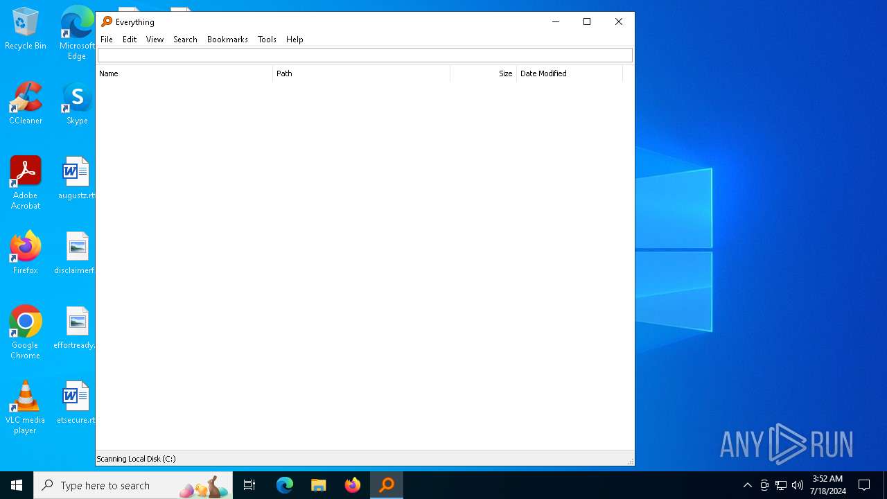Open Task View from taskbar

[x=249, y=485]
